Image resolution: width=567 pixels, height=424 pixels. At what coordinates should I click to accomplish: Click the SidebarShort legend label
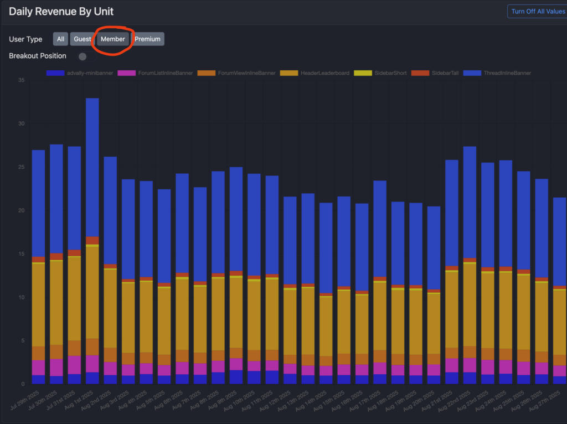[x=390, y=73]
